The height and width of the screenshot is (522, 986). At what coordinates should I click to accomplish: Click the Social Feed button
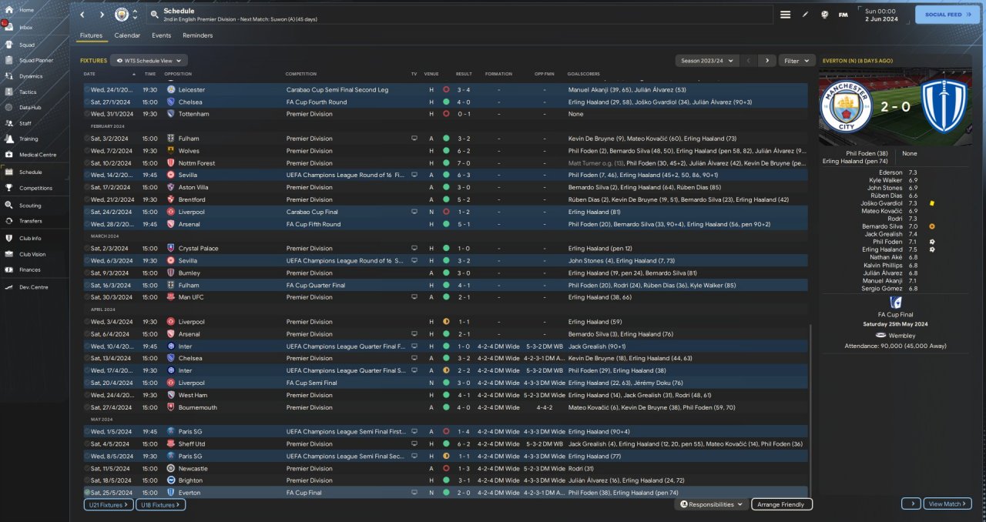pos(947,14)
